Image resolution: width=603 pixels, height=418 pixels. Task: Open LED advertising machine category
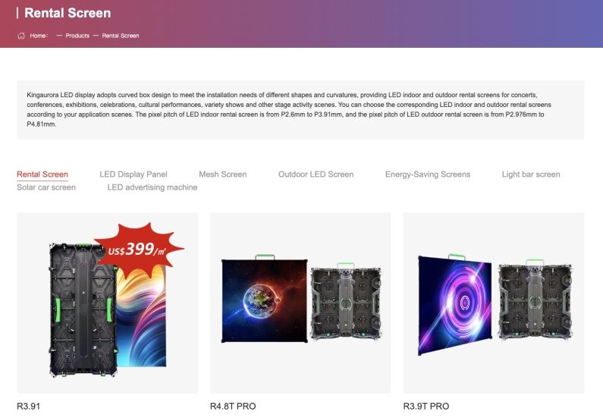point(152,187)
